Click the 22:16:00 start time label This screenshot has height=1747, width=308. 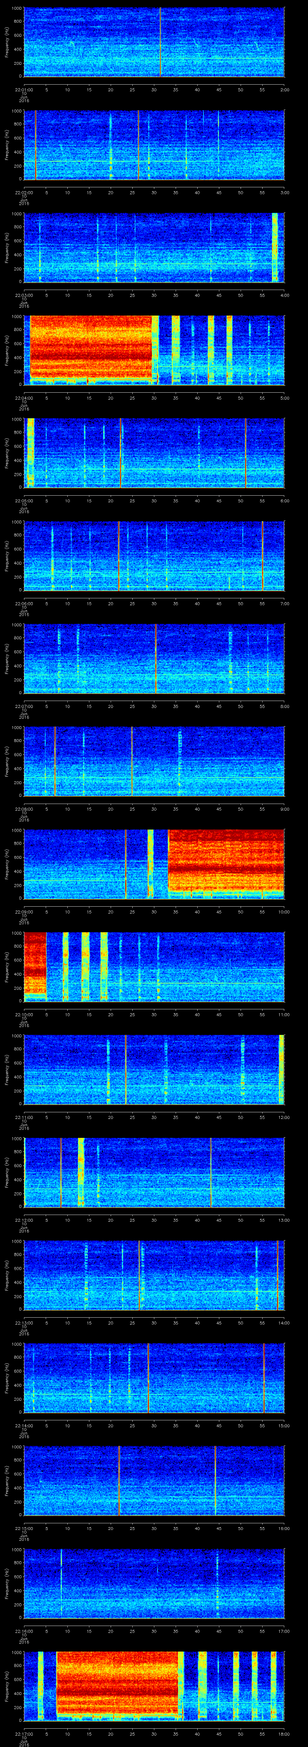pyautogui.click(x=24, y=1631)
